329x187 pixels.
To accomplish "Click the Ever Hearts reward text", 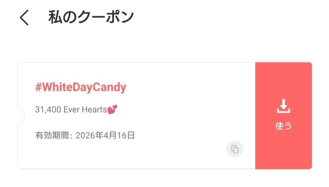I will 85,110.
